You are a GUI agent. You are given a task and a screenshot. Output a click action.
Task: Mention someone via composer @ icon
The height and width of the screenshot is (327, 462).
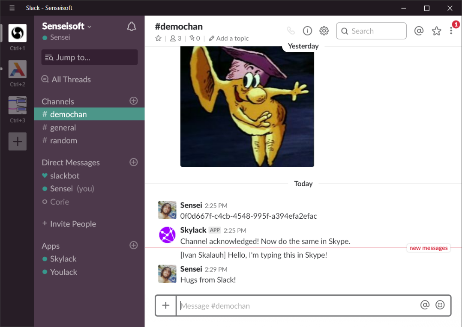point(425,305)
